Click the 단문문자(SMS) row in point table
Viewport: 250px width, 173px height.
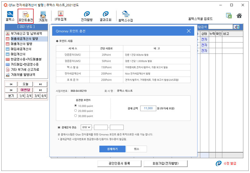point(123,55)
